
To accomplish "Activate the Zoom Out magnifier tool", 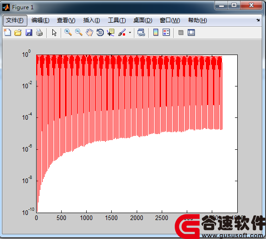I will point(79,32).
